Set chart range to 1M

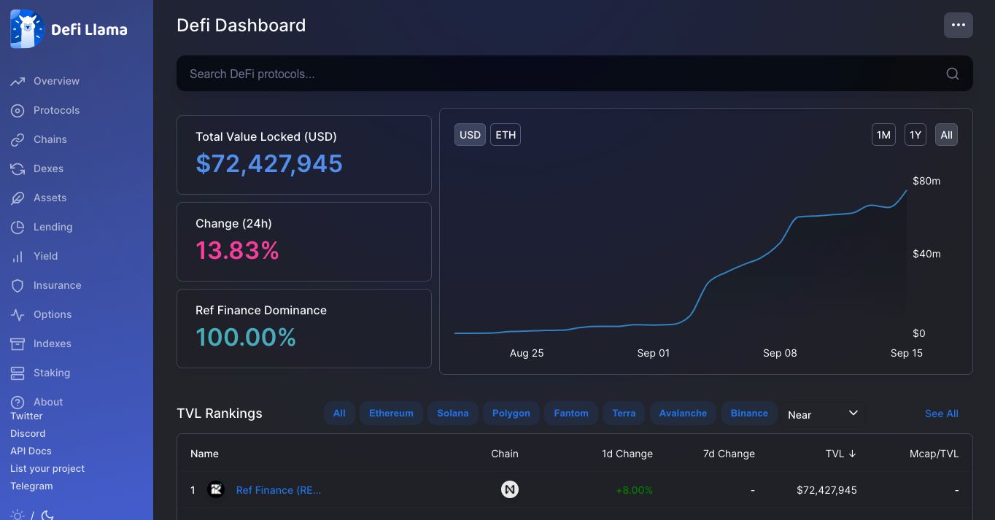point(883,135)
